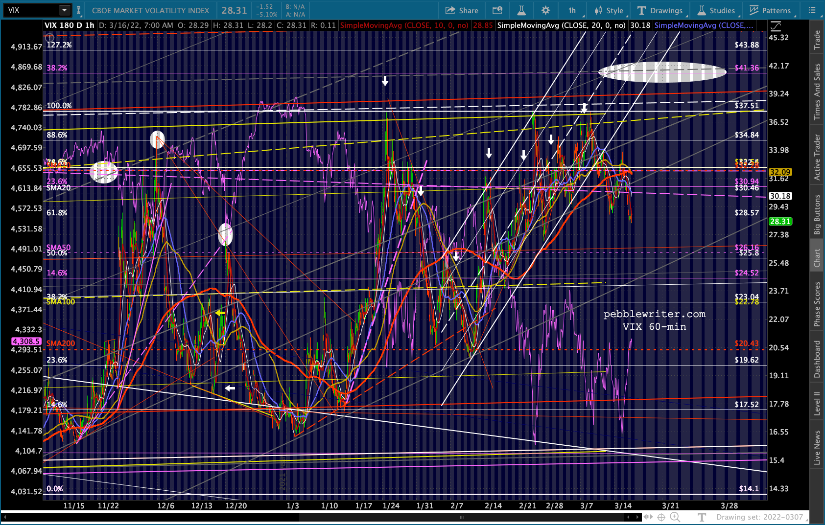825x525 pixels.
Task: Click the 127.2% Fibonacci label
Action: (59, 45)
